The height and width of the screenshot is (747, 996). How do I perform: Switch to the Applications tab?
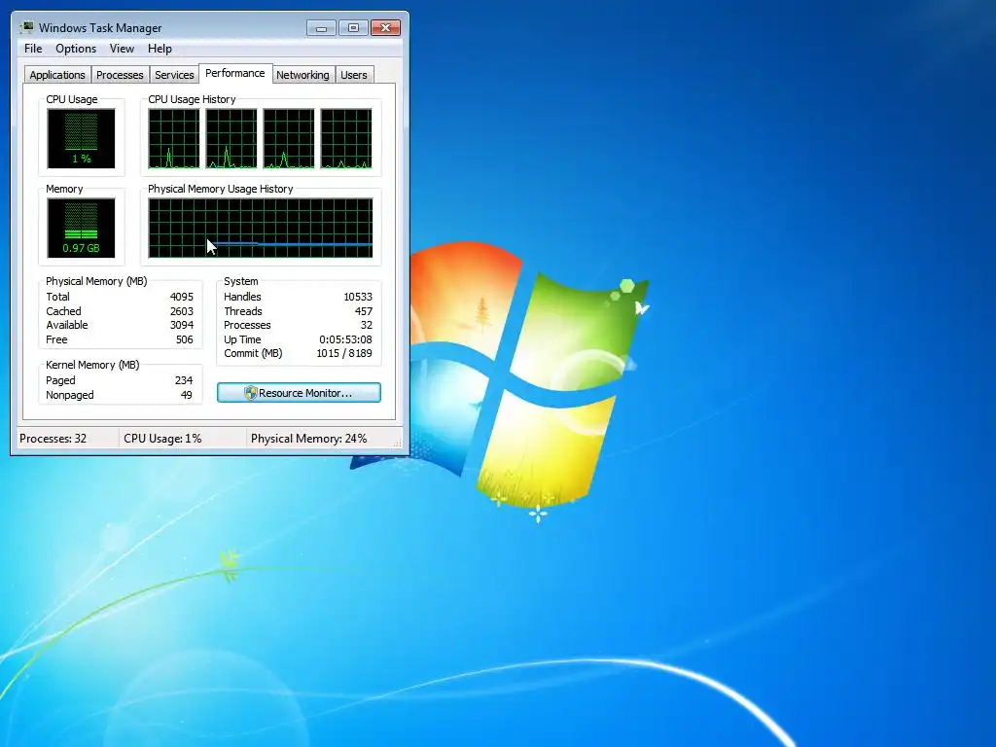57,75
